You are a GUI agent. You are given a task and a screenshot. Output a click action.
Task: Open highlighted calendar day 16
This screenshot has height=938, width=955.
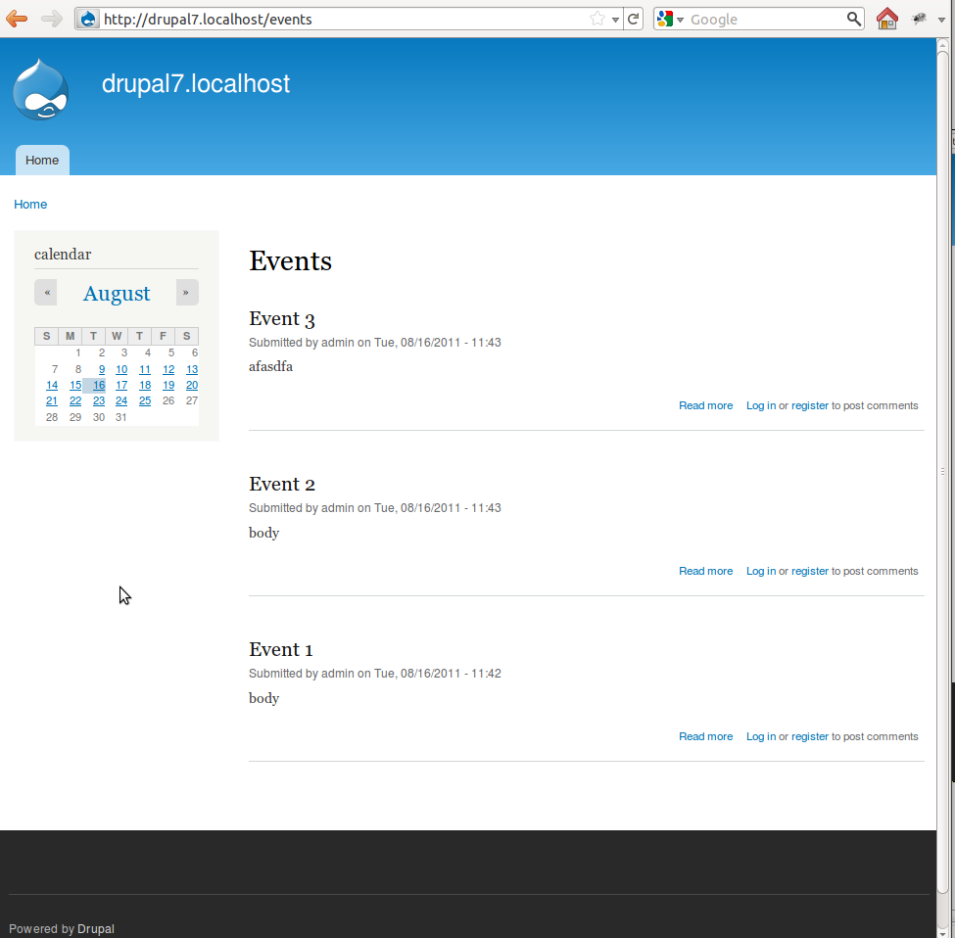point(99,386)
